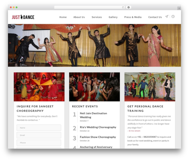
Task: Open Anchoring of Anniversary event
Action: click(96, 147)
